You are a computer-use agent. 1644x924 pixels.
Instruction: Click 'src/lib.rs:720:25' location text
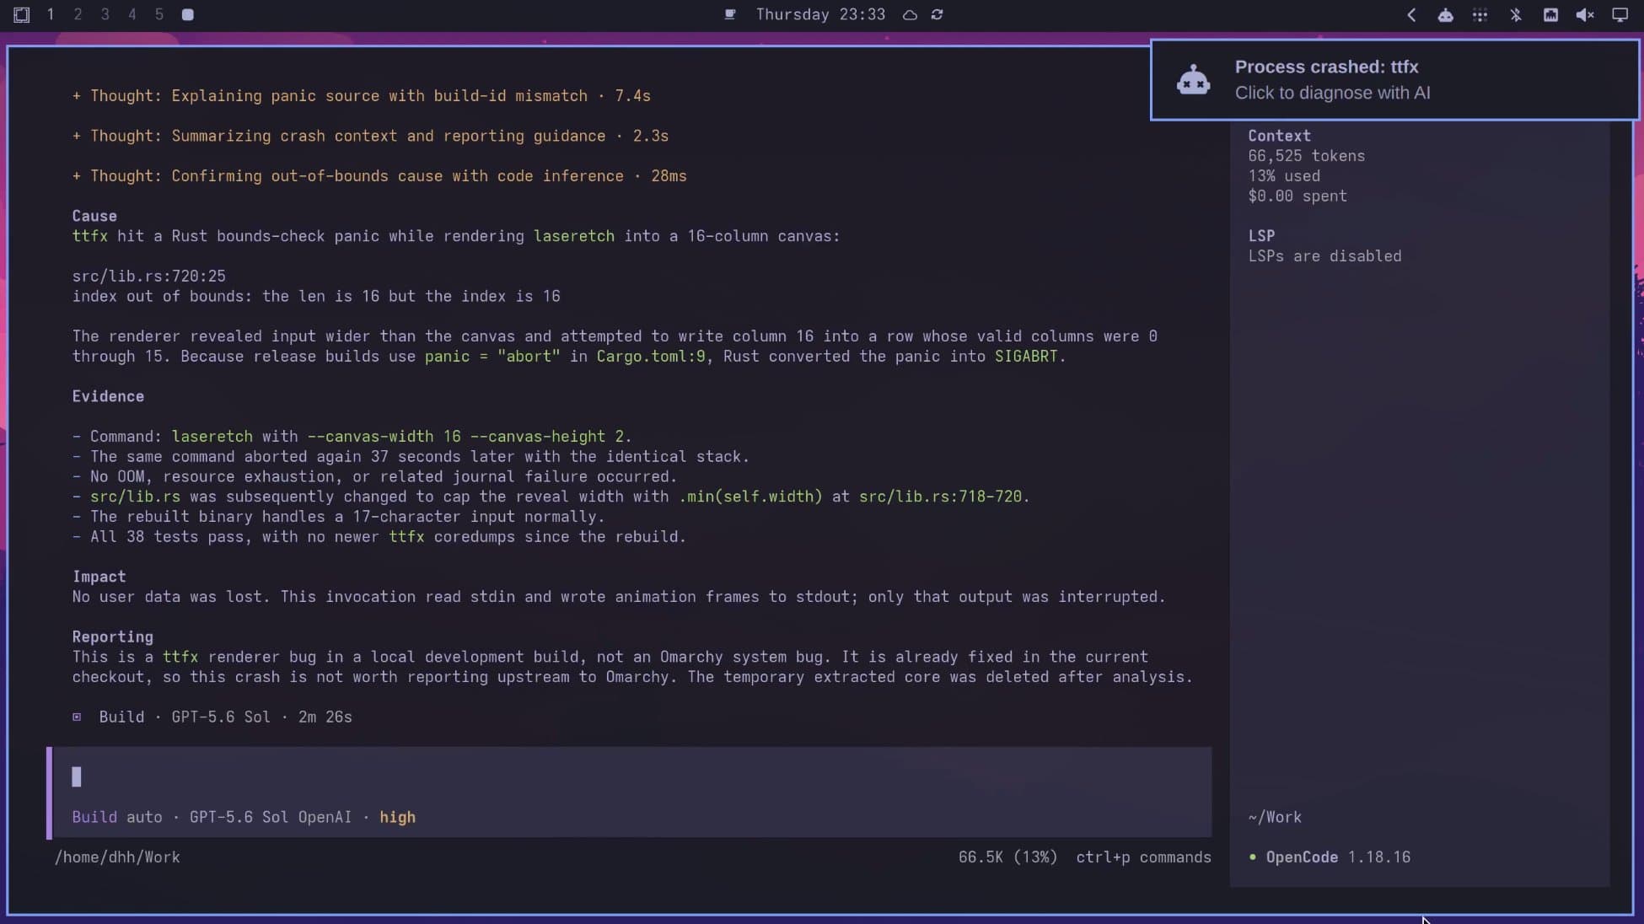tap(148, 277)
